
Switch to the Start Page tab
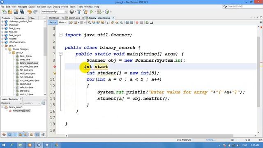[54, 18]
